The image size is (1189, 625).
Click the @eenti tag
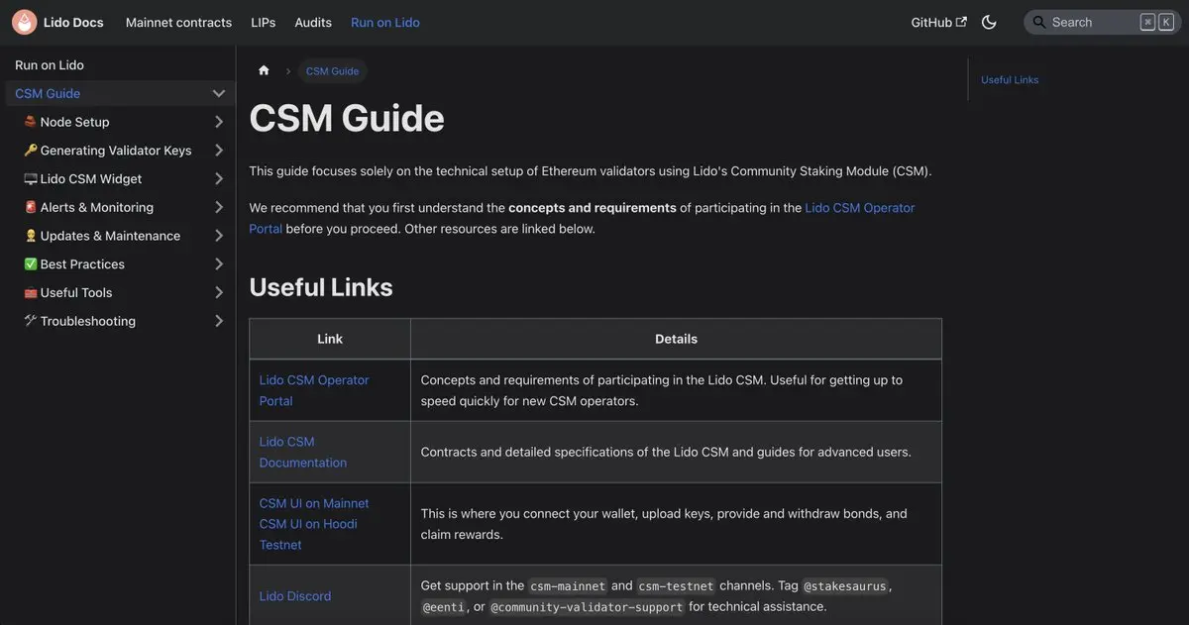point(444,606)
